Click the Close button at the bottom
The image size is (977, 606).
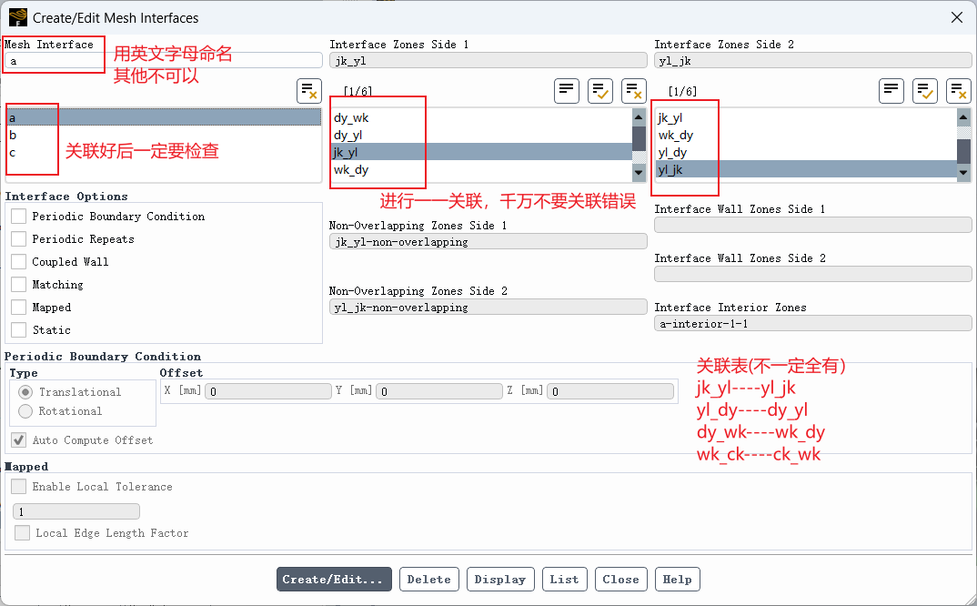coord(621,580)
